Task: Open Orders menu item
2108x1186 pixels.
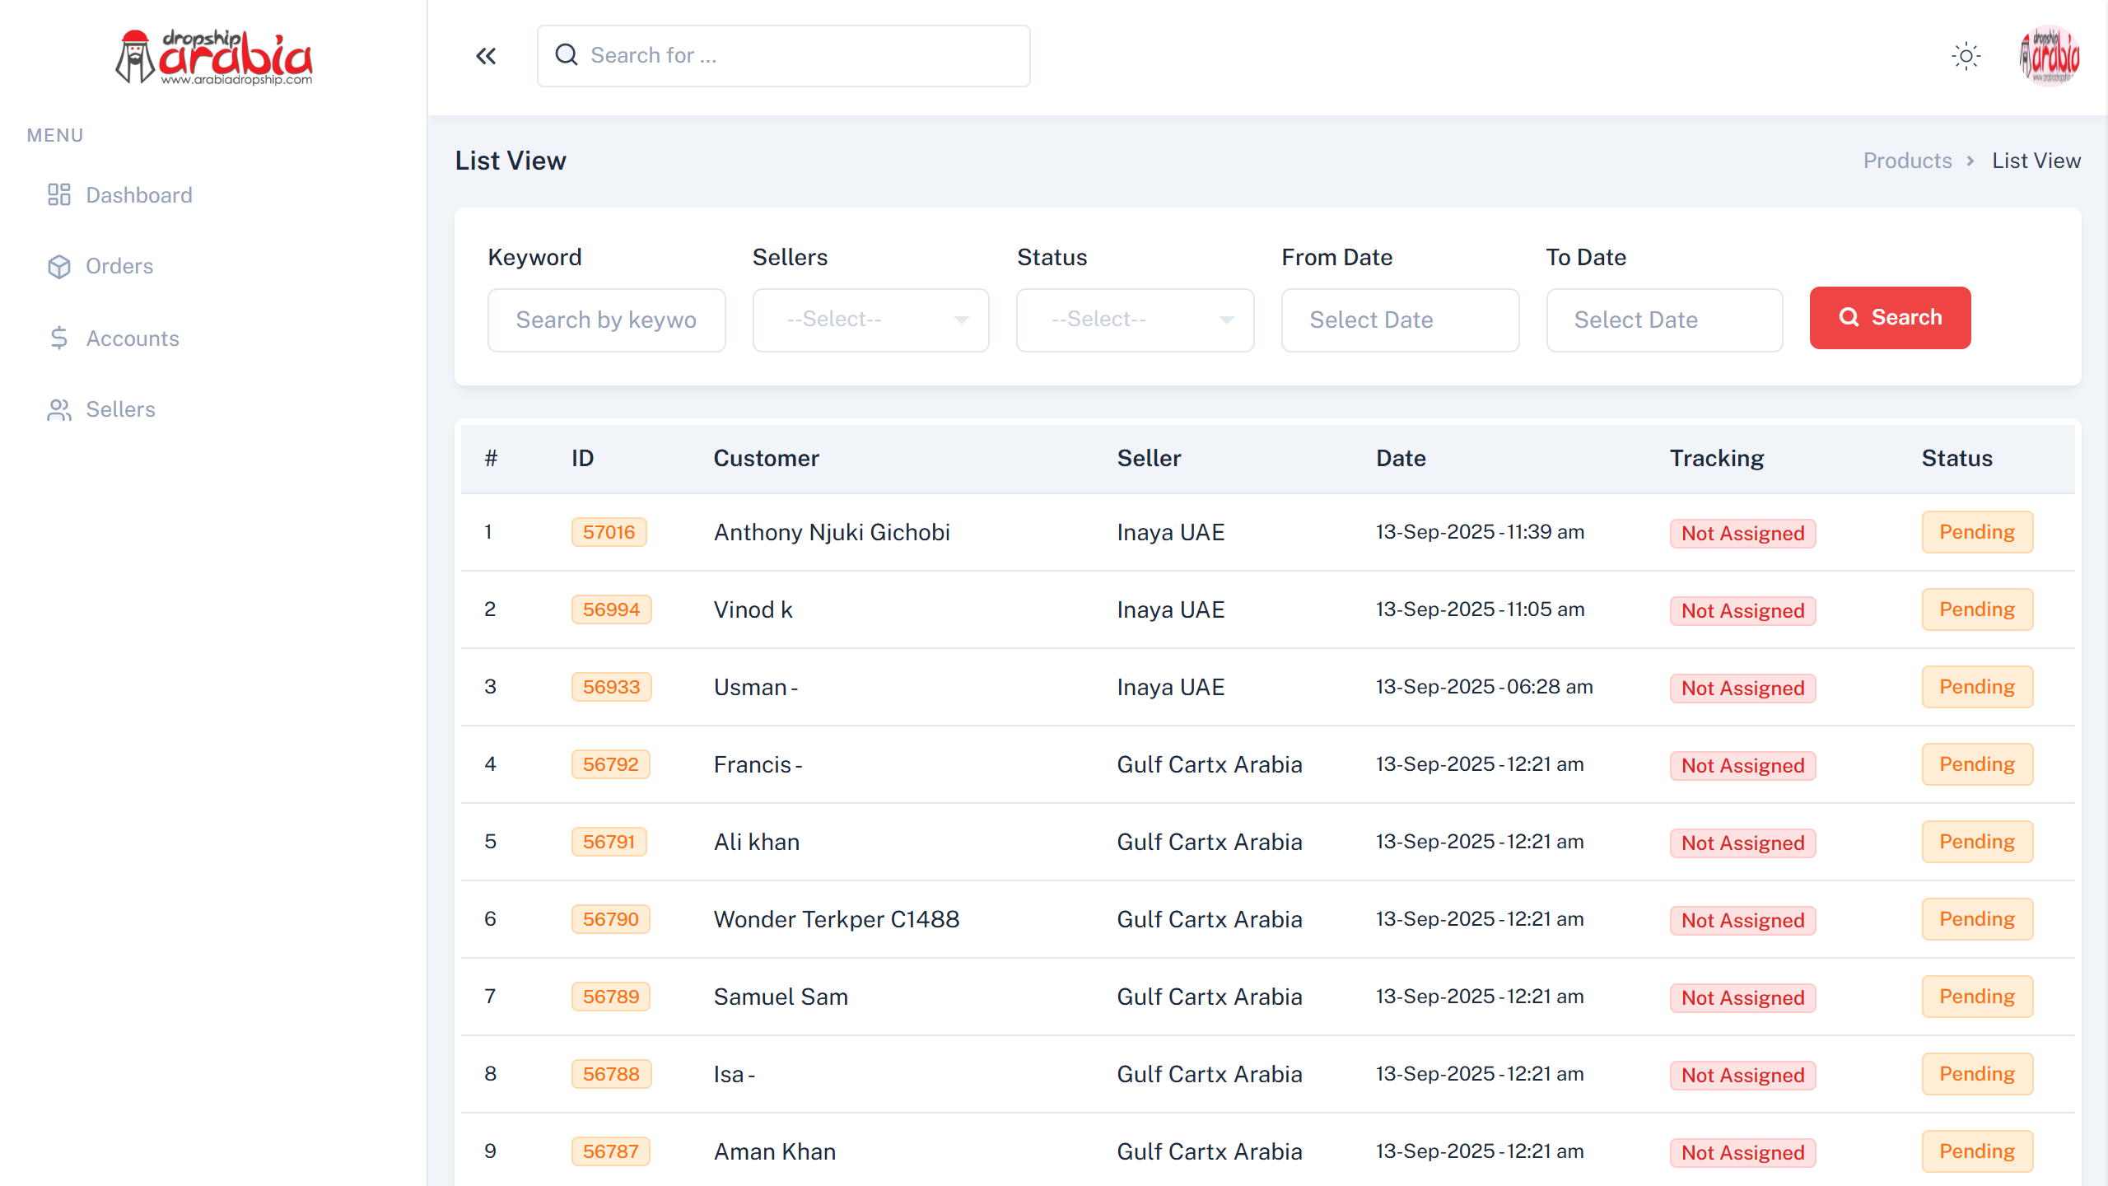Action: [119, 266]
